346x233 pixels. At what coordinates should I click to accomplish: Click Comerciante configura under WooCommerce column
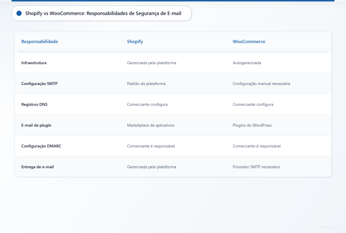(253, 104)
